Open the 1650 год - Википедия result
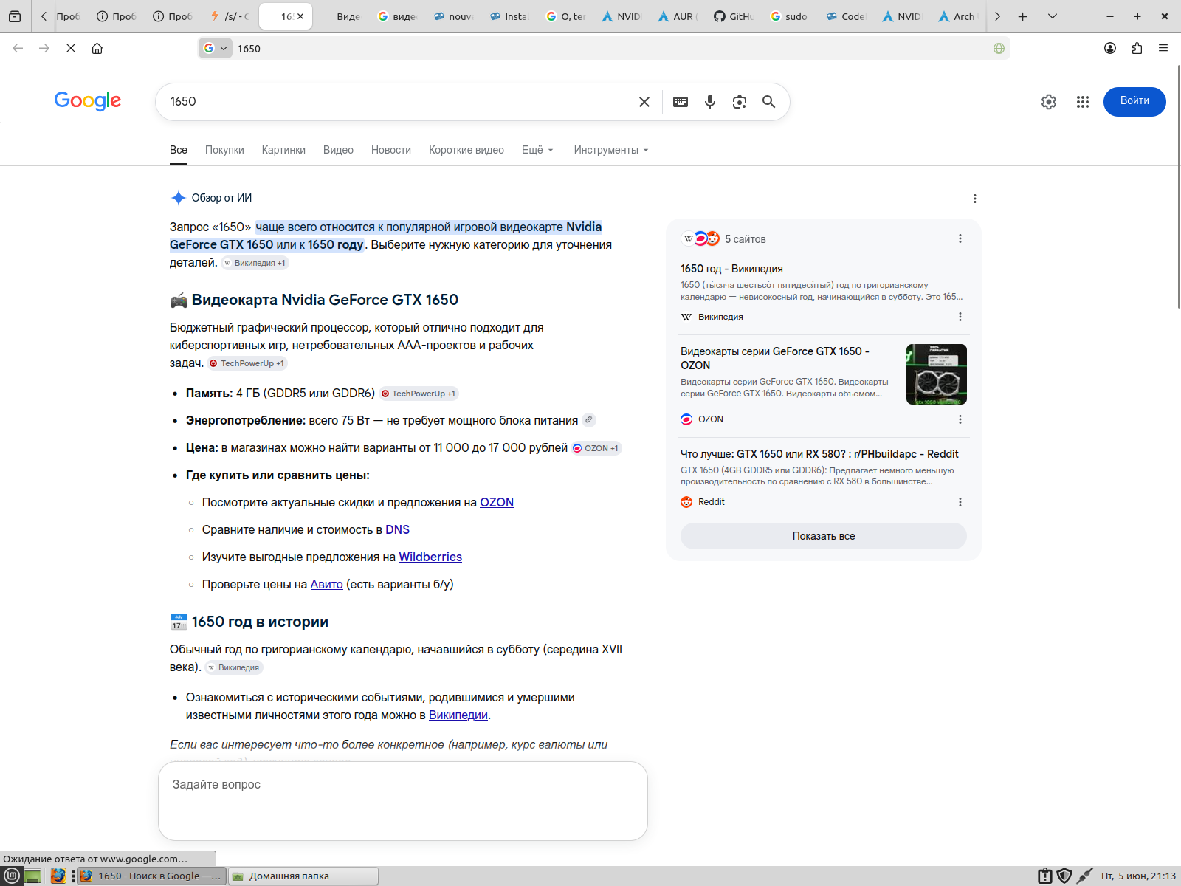This screenshot has height=886, width=1181. coord(731,269)
